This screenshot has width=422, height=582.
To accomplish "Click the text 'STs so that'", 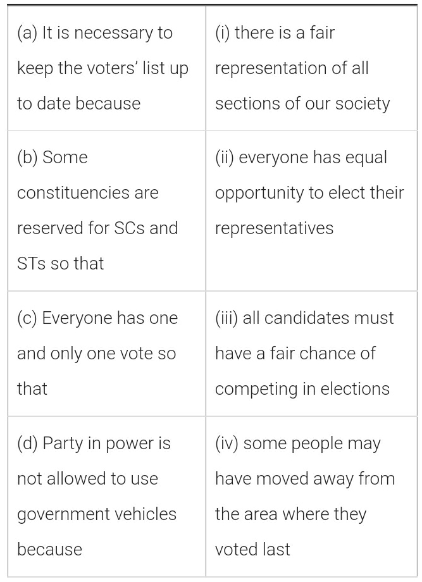I will (61, 263).
